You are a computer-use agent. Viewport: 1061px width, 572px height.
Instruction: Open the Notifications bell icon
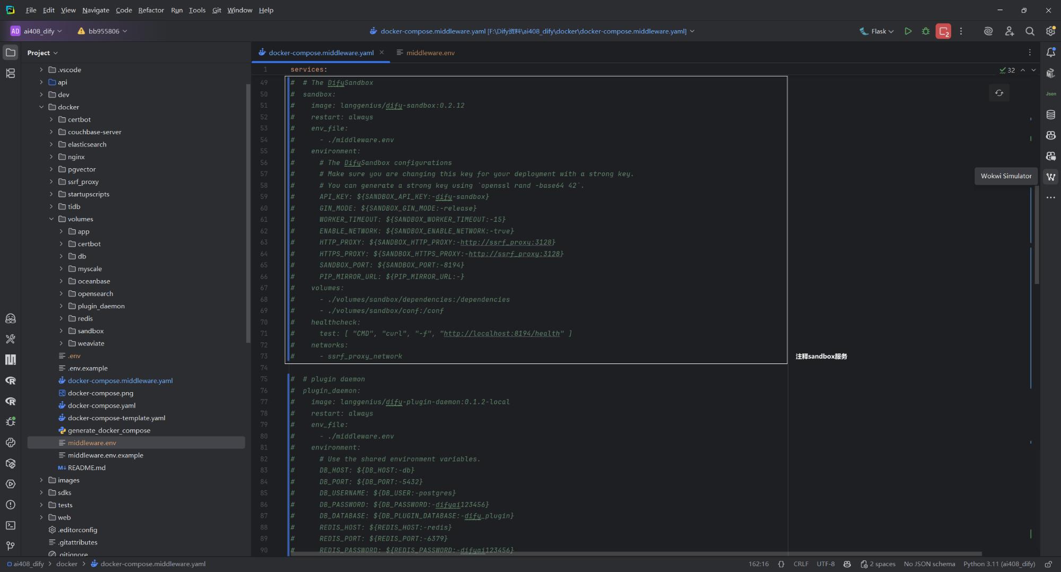pyautogui.click(x=1050, y=53)
